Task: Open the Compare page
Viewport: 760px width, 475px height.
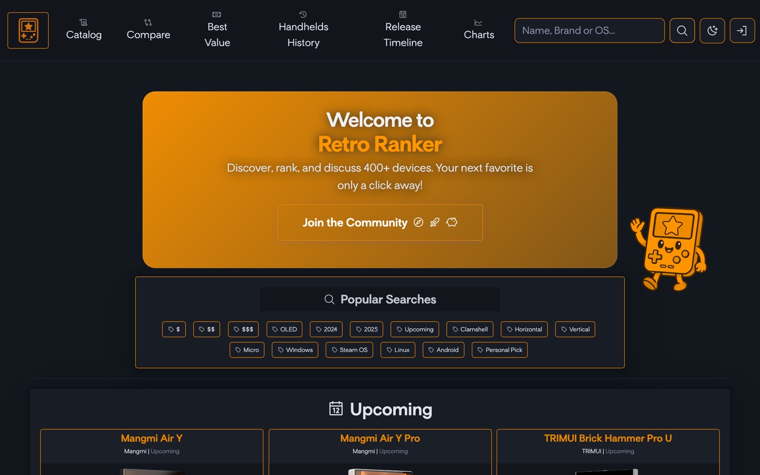Action: point(148,30)
